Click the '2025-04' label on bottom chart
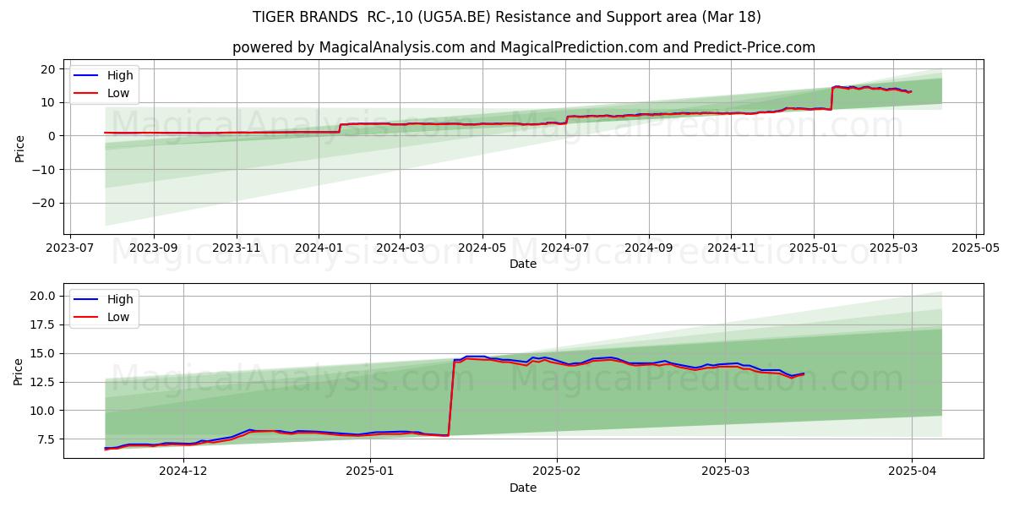The height and width of the screenshot is (507, 1014). [912, 472]
